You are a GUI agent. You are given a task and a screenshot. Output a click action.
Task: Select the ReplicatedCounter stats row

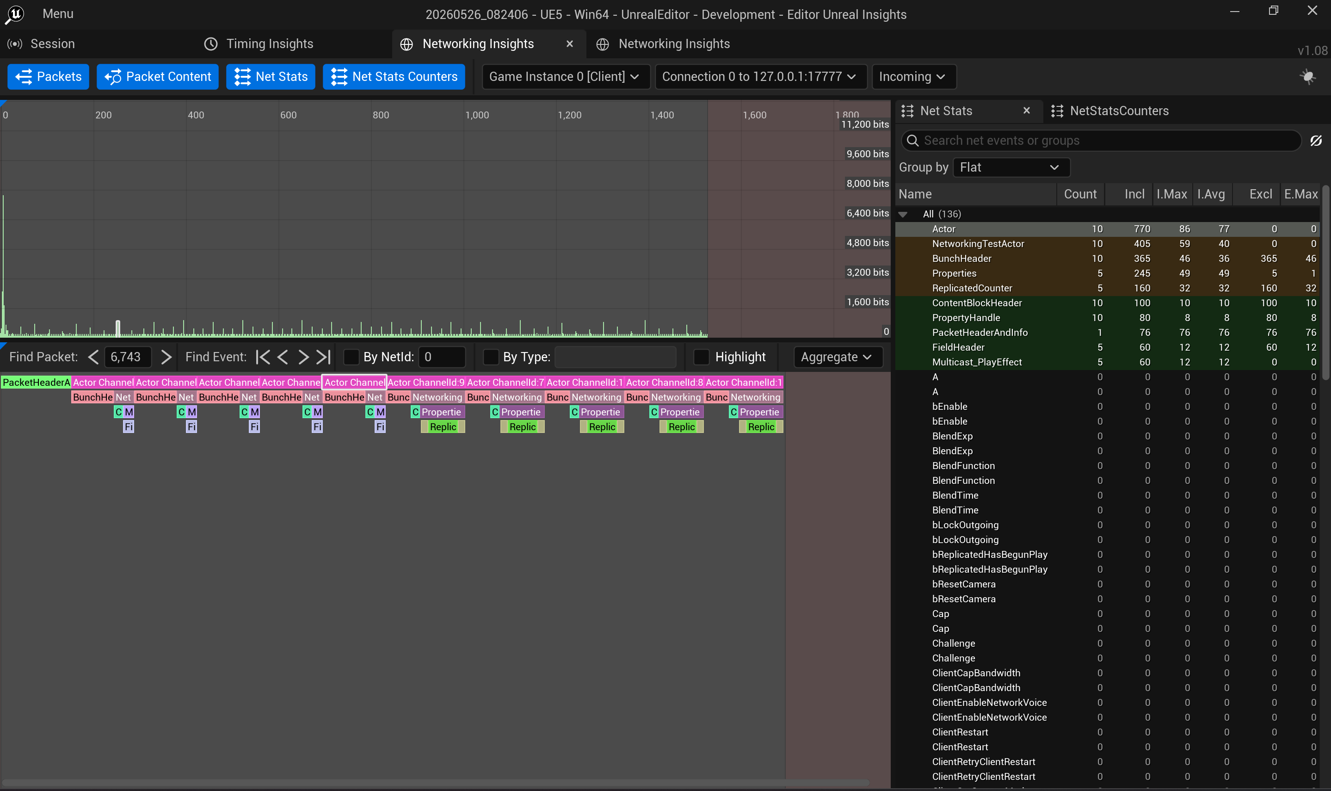(x=1108, y=288)
